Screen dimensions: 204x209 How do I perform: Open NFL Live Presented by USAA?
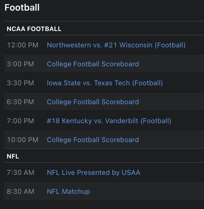93,173
